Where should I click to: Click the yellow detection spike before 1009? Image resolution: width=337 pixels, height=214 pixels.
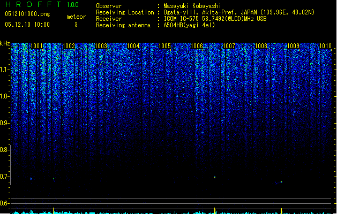[281, 211]
